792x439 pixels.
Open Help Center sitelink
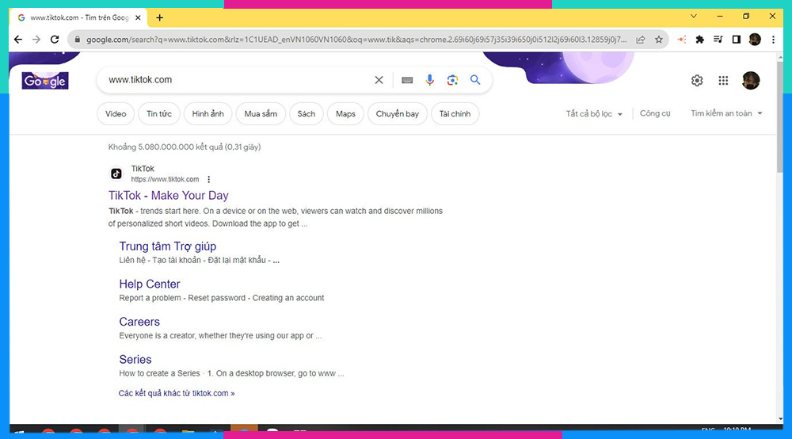pyautogui.click(x=150, y=284)
